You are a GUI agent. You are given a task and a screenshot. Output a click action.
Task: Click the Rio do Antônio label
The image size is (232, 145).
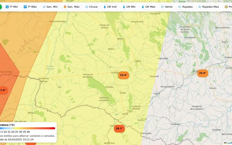168,87
